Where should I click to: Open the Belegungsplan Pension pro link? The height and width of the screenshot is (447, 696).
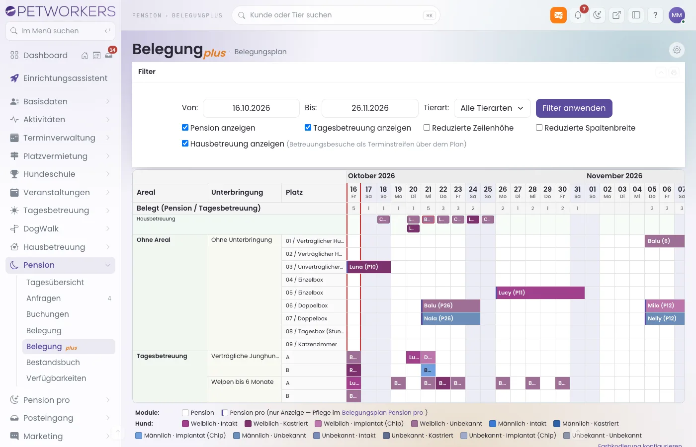[x=382, y=413]
